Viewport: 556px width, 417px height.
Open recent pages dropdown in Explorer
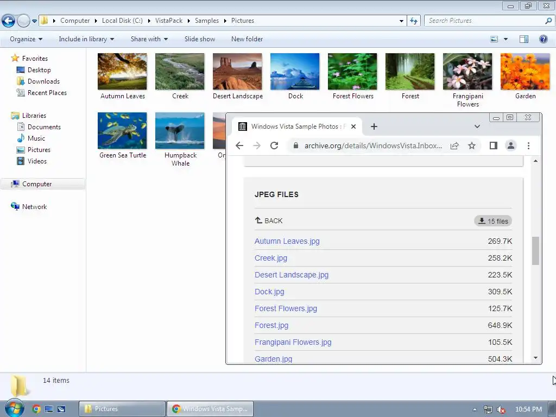click(34, 21)
